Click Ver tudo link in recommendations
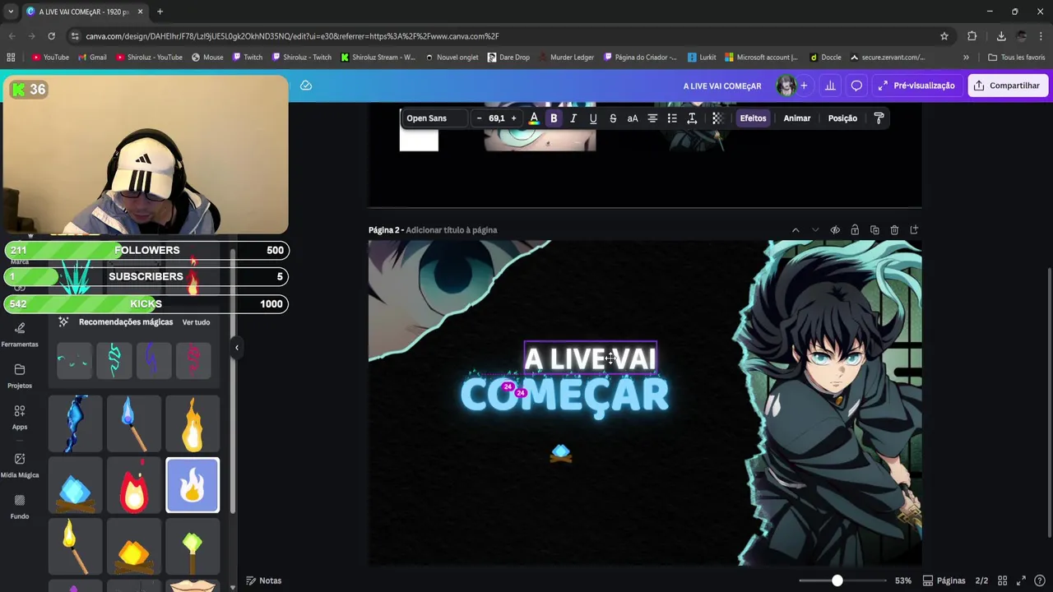This screenshot has height=592, width=1053. pos(196,322)
